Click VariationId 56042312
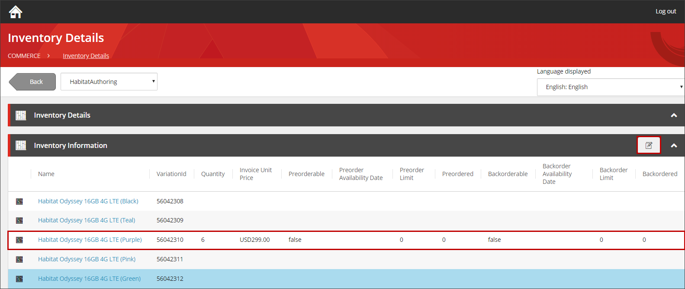 coord(170,279)
